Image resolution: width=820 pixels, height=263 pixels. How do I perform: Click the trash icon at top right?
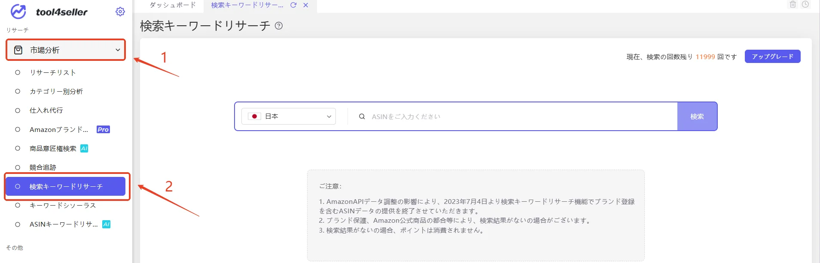(x=793, y=4)
